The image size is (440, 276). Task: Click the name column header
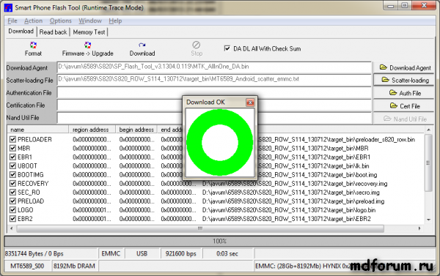[38, 130]
